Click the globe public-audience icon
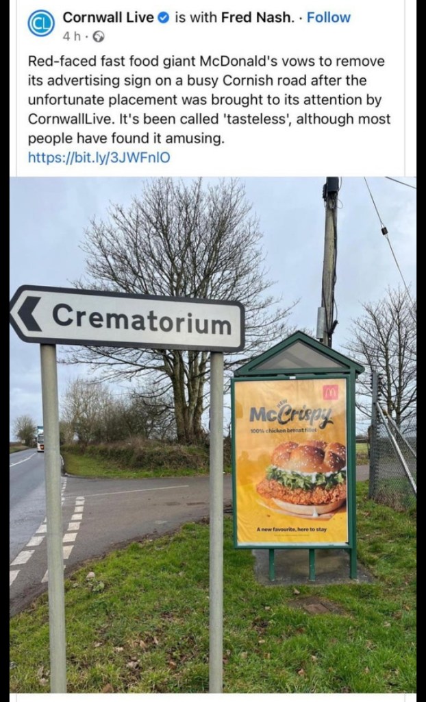Viewport: 426px width, 702px height. tap(99, 37)
